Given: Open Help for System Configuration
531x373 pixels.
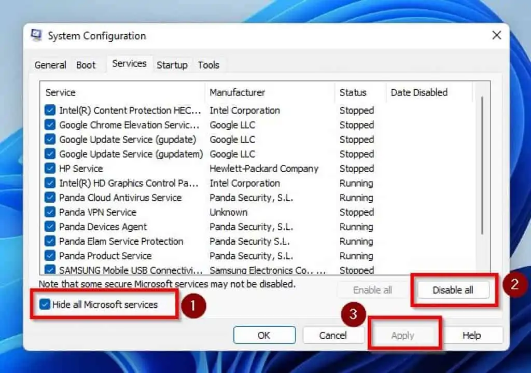Looking at the screenshot, I should pyautogui.click(x=471, y=335).
